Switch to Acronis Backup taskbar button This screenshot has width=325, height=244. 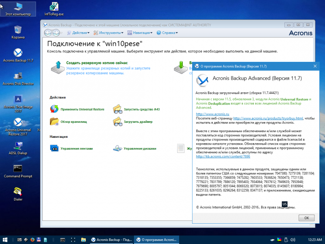[111, 240]
